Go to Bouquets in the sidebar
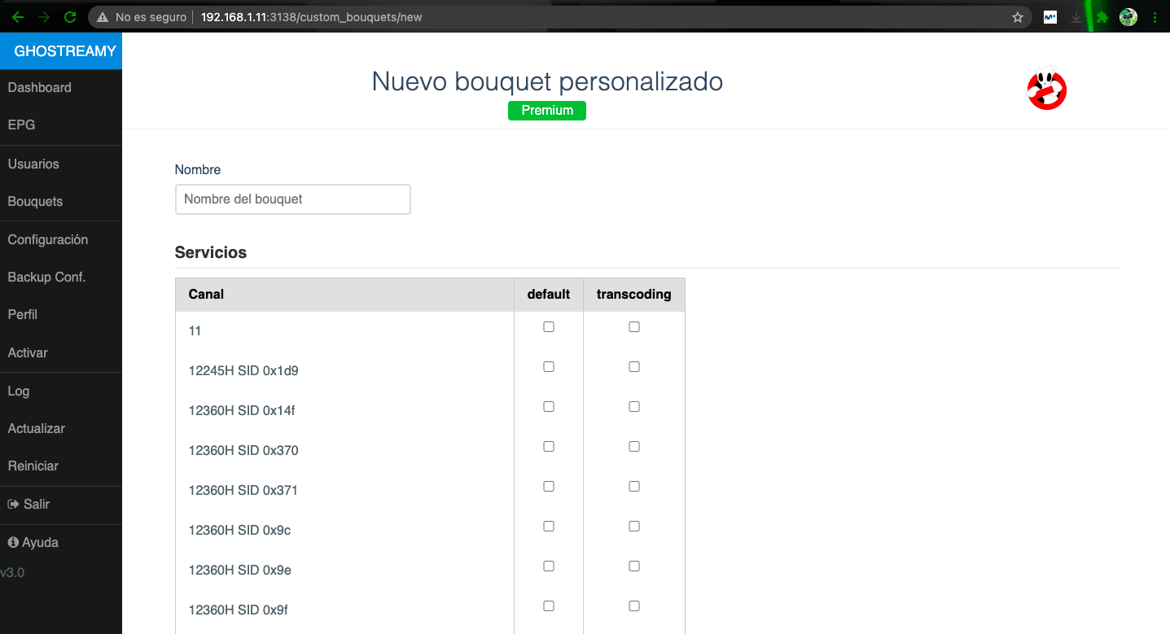 [35, 202]
